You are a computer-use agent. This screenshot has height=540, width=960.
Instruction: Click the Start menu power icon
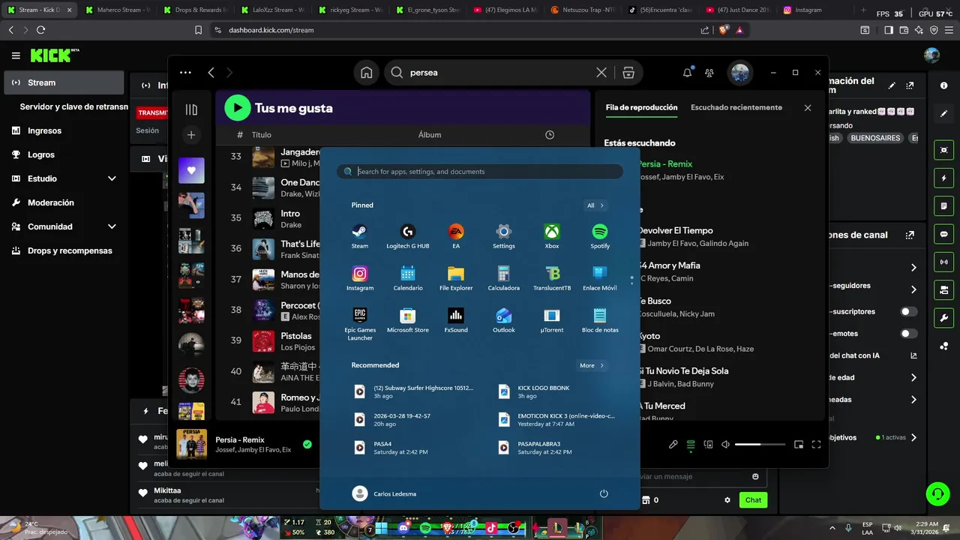(x=604, y=493)
